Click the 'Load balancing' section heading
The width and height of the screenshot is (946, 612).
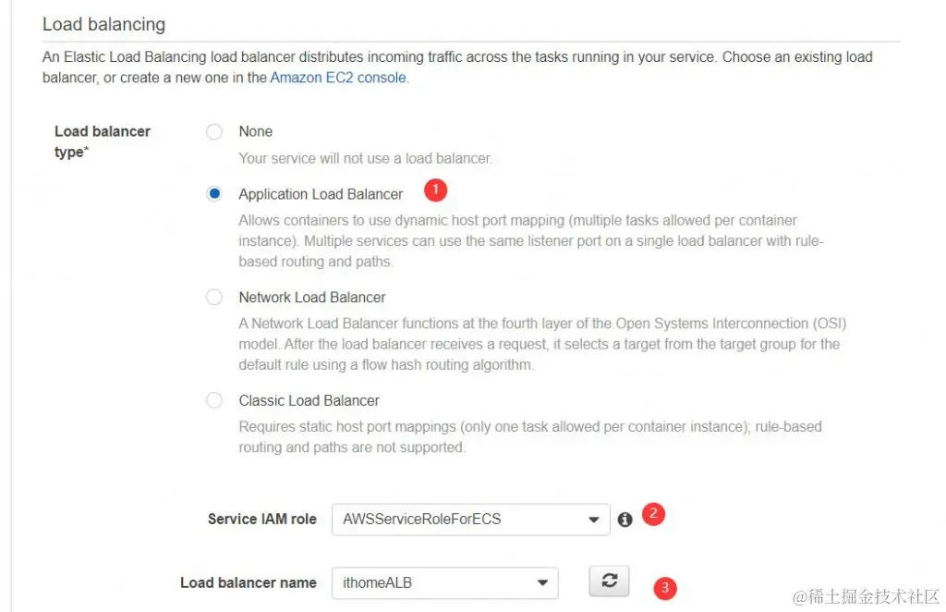(x=103, y=24)
